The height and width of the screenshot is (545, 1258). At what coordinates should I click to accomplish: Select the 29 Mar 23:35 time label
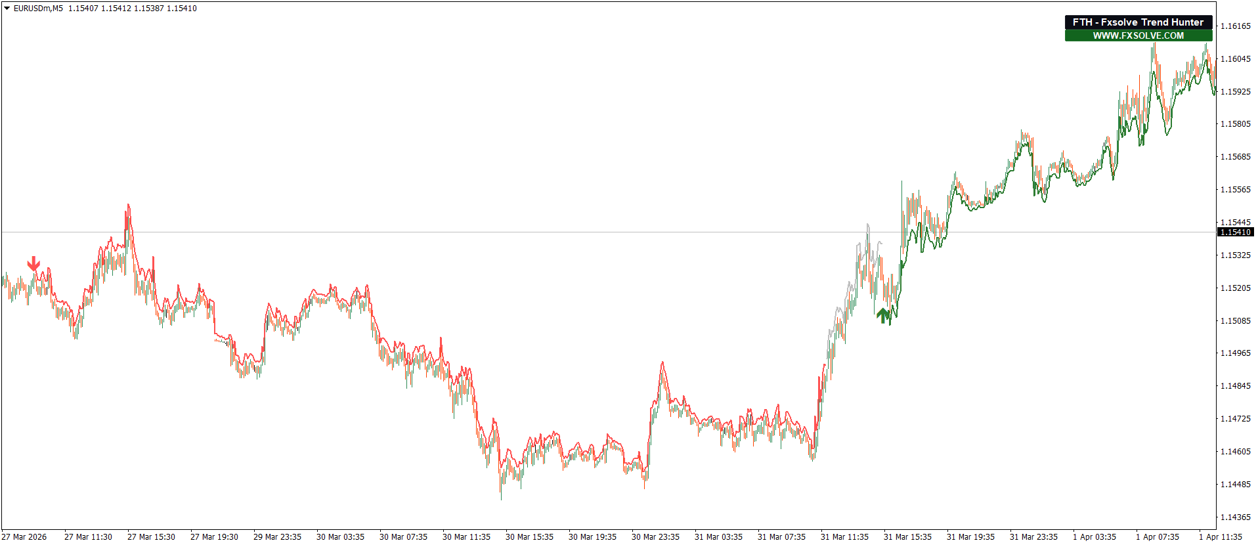tap(277, 537)
